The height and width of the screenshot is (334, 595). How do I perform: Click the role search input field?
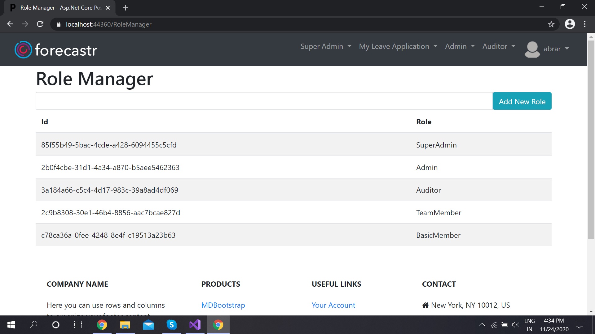click(264, 101)
